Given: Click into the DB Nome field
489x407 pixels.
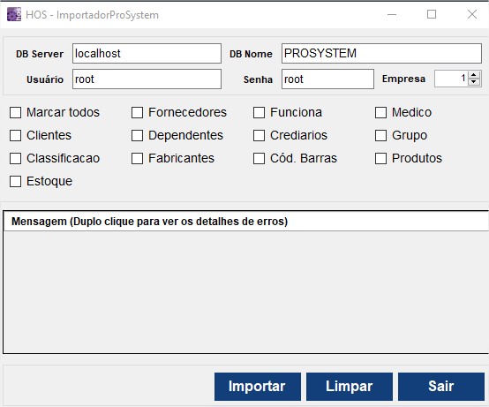Looking at the screenshot, I should click(x=381, y=53).
